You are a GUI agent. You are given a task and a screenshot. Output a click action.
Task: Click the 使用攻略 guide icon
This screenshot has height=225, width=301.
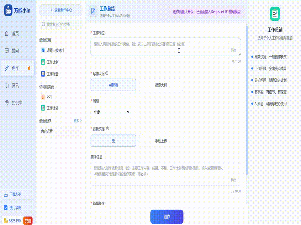(x=6, y=207)
